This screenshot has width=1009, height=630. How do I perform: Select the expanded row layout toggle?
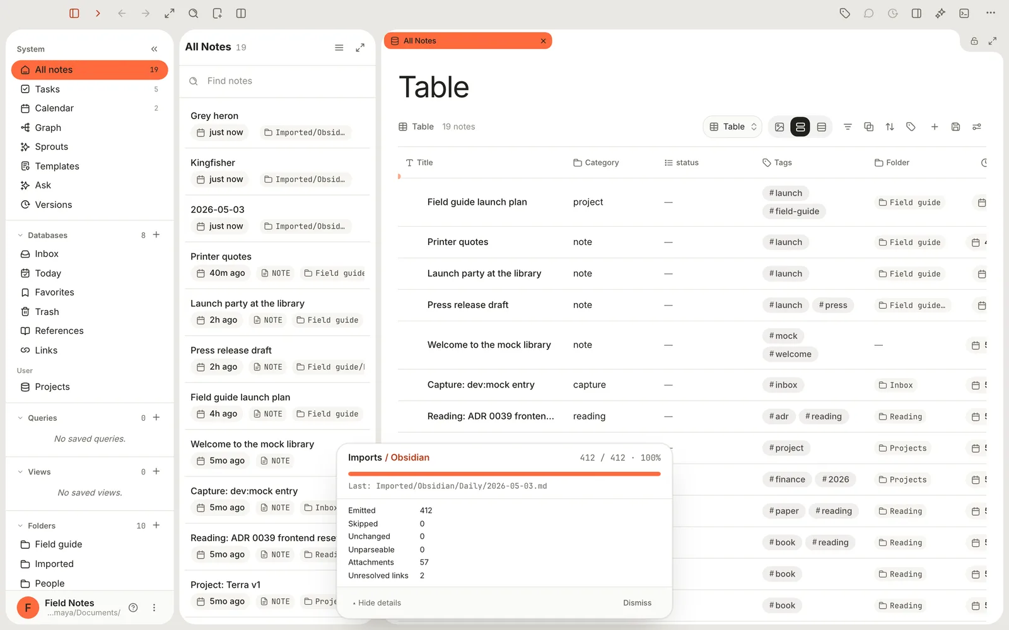tap(800, 127)
